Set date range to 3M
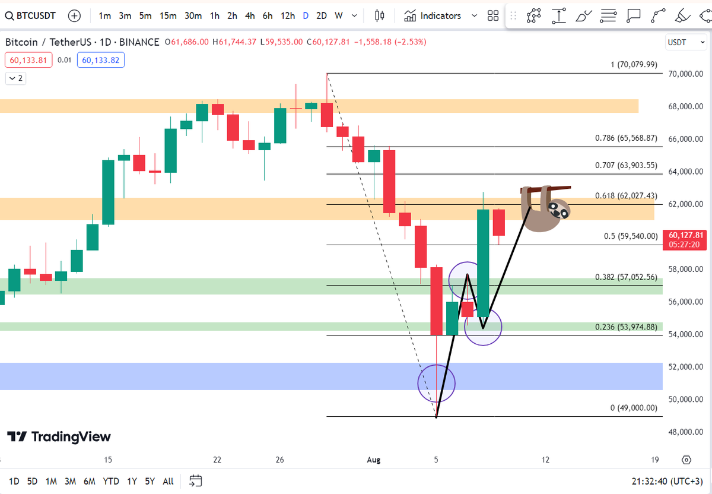The height and width of the screenshot is (494, 712). [70, 481]
